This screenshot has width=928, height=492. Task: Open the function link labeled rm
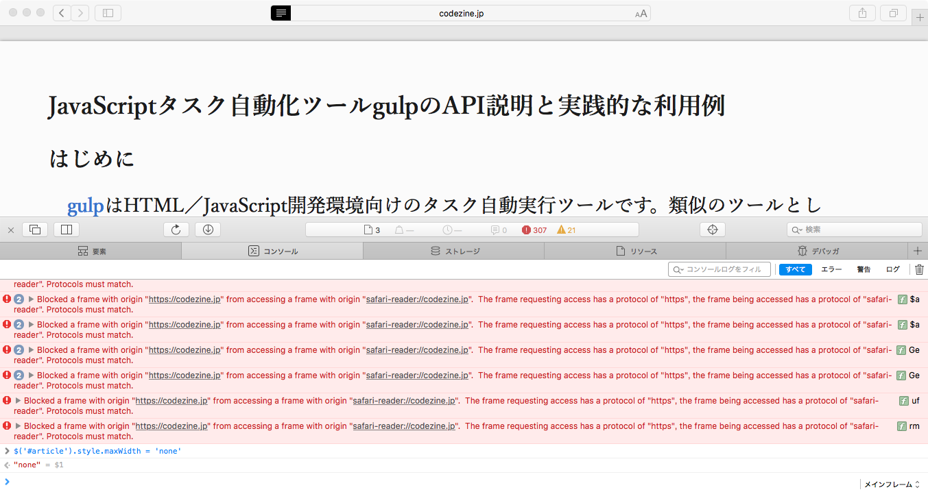(909, 426)
